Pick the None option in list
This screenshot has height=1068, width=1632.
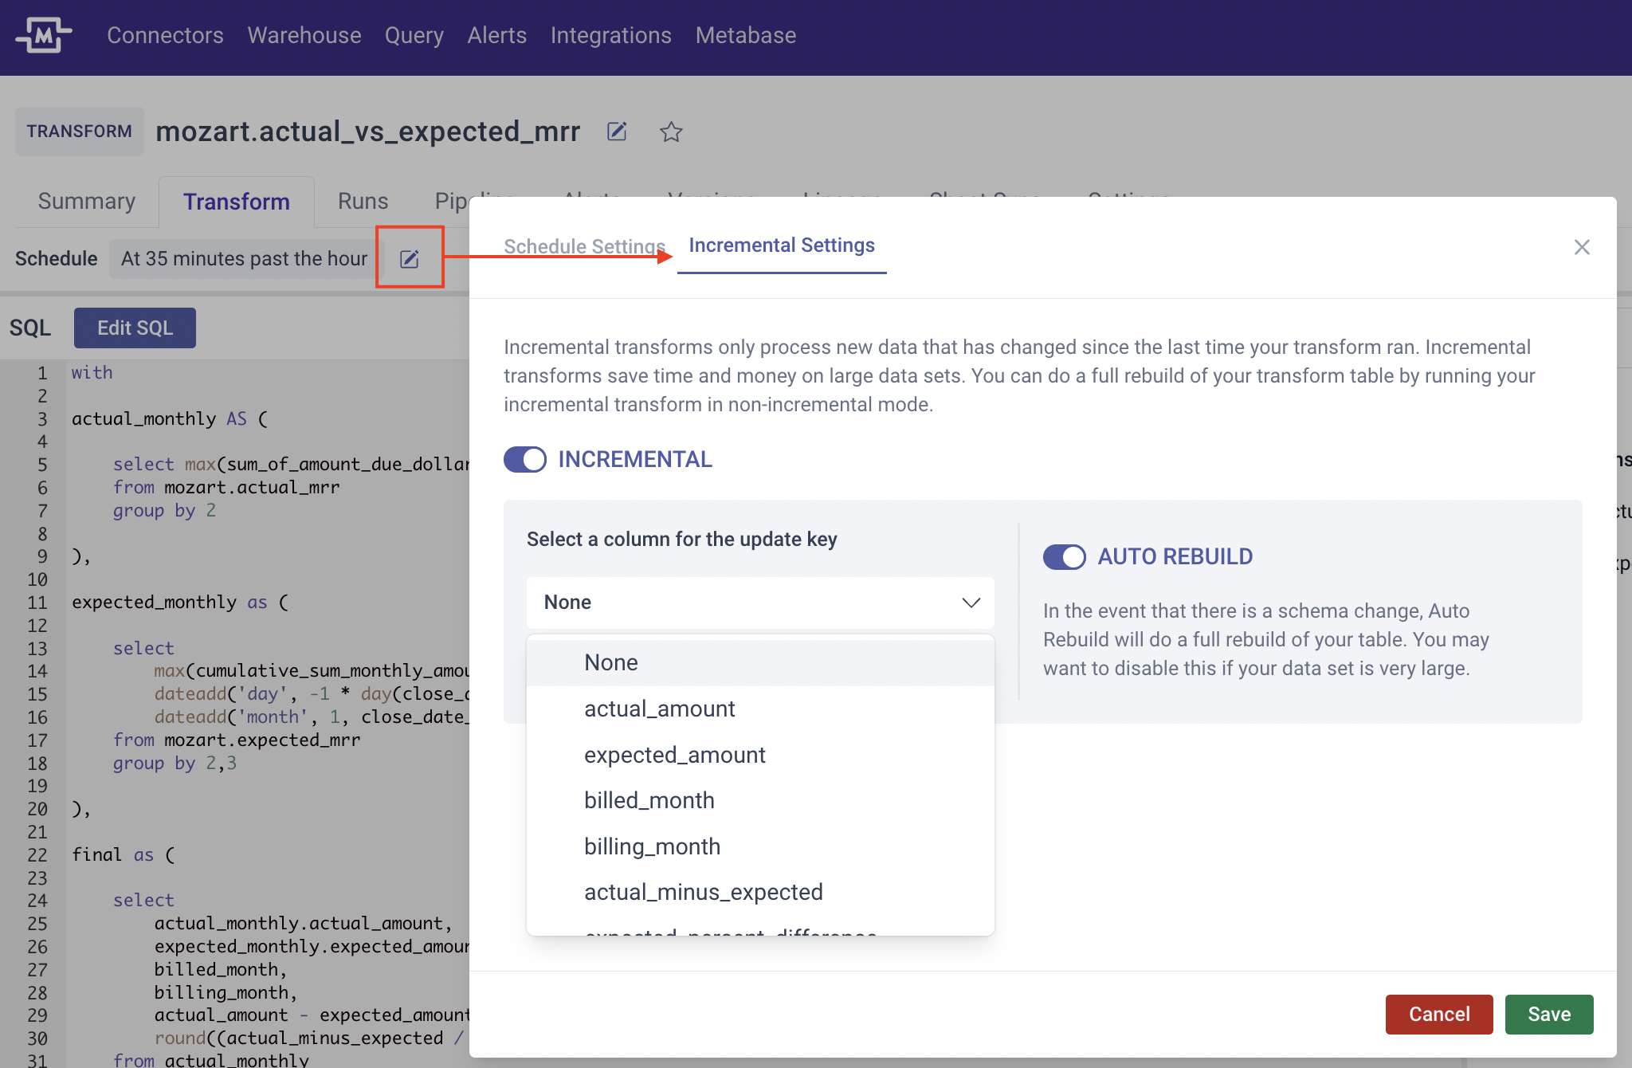(610, 662)
